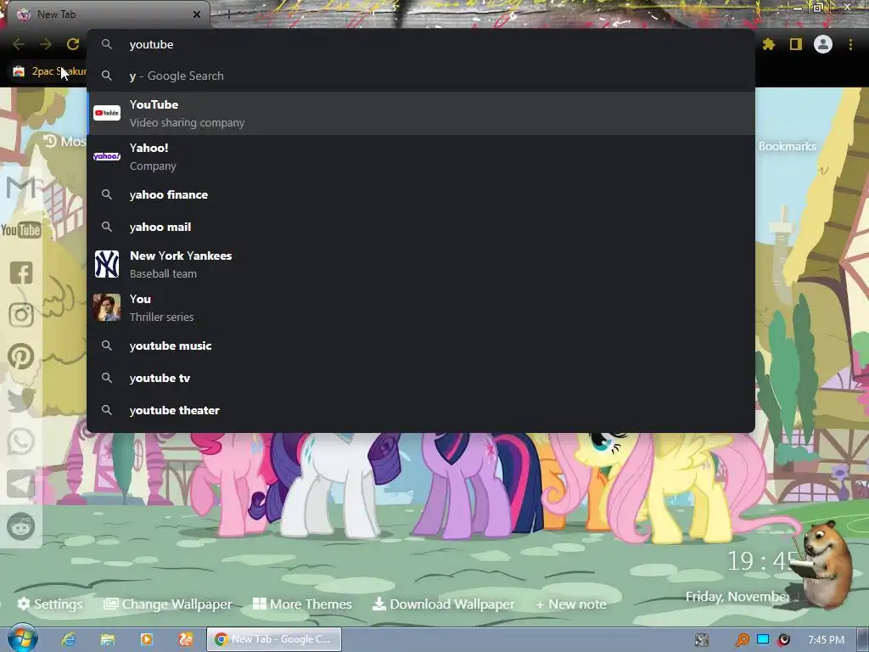Add a New note
The height and width of the screenshot is (652, 869).
(x=571, y=604)
